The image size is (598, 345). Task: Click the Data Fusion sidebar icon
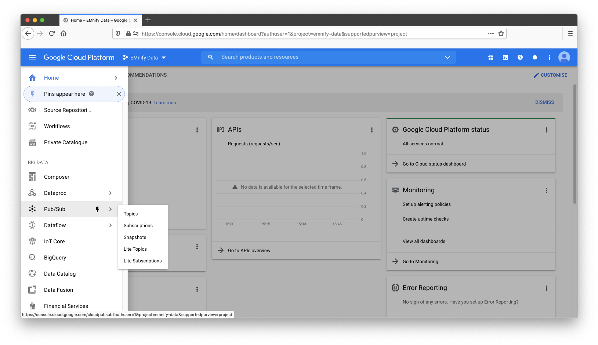(32, 290)
